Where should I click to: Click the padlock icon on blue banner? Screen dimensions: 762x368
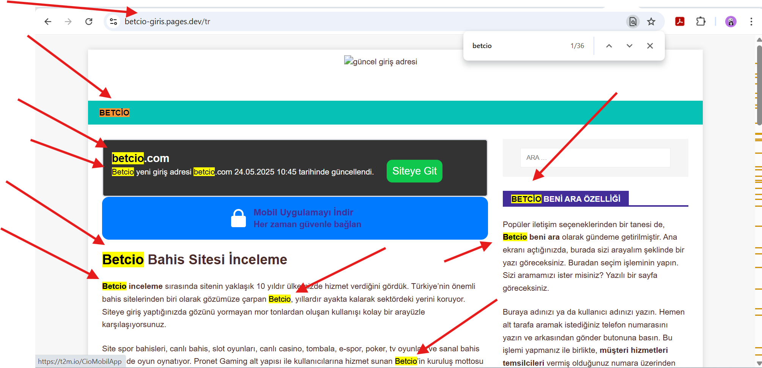tap(238, 218)
